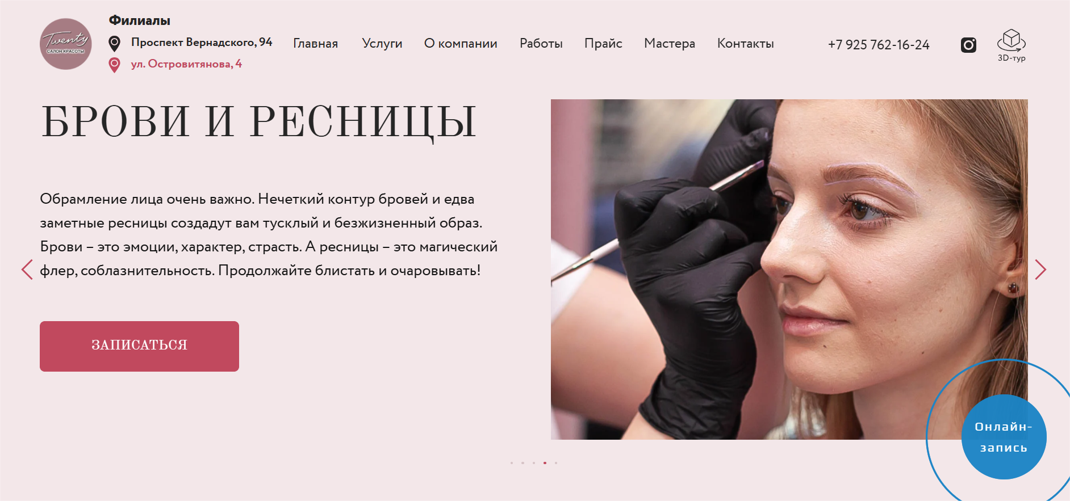
Task: Select branch ул. Островитянова, 4
Action: click(186, 64)
